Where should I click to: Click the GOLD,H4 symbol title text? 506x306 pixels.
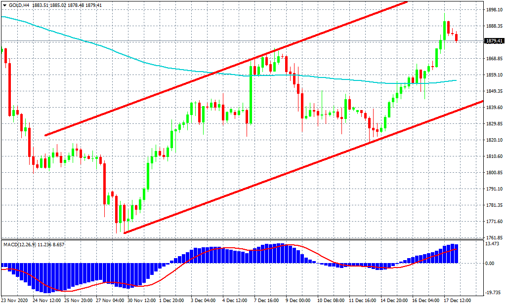pos(19,5)
